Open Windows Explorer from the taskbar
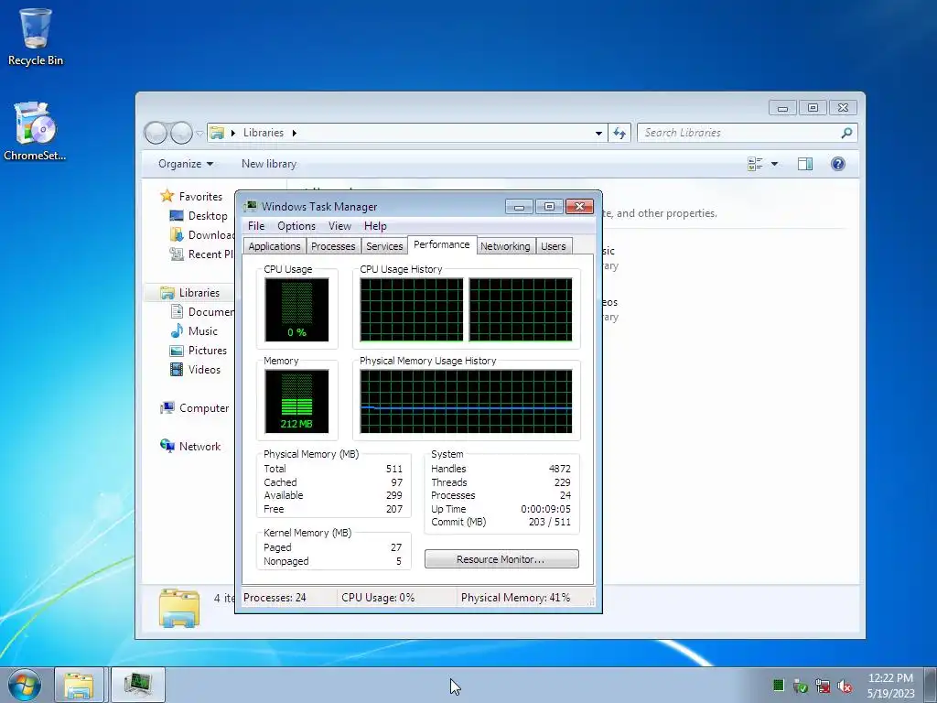The height and width of the screenshot is (703, 937). (80, 685)
